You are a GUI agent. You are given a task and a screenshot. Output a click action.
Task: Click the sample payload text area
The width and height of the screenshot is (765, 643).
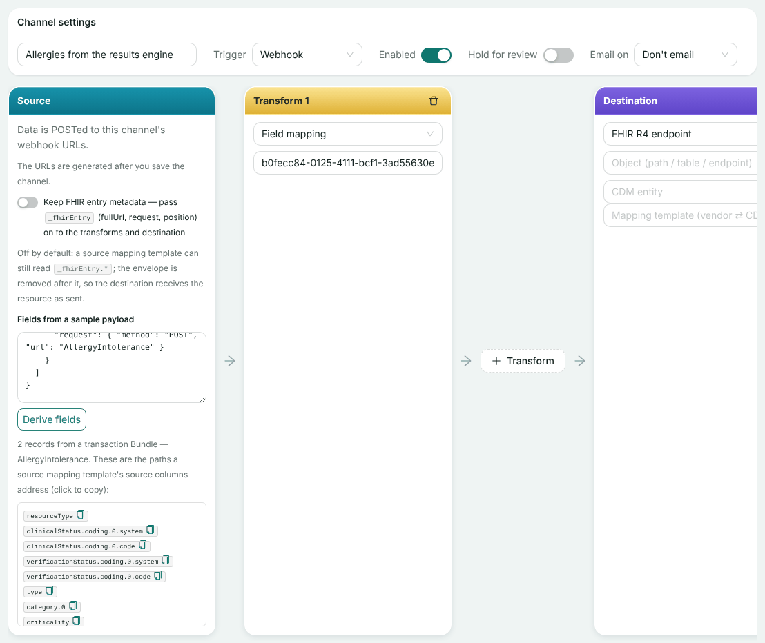pos(112,368)
